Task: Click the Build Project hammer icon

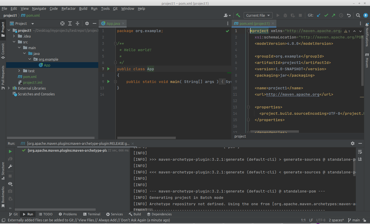Action: [238, 15]
